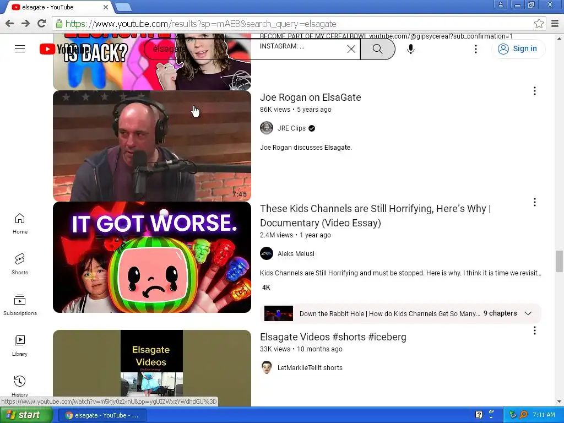Bookmark this page with the star
This screenshot has width=564, height=423.
[x=539, y=24]
